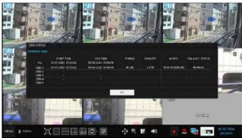Image resolution: width=242 pixels, height=138 pixels.
Task: Click the CAPACITY column header
Action: [150, 59]
